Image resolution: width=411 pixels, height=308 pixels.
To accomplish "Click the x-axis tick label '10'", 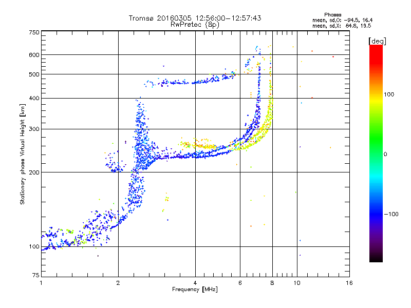I will [x=297, y=283].
